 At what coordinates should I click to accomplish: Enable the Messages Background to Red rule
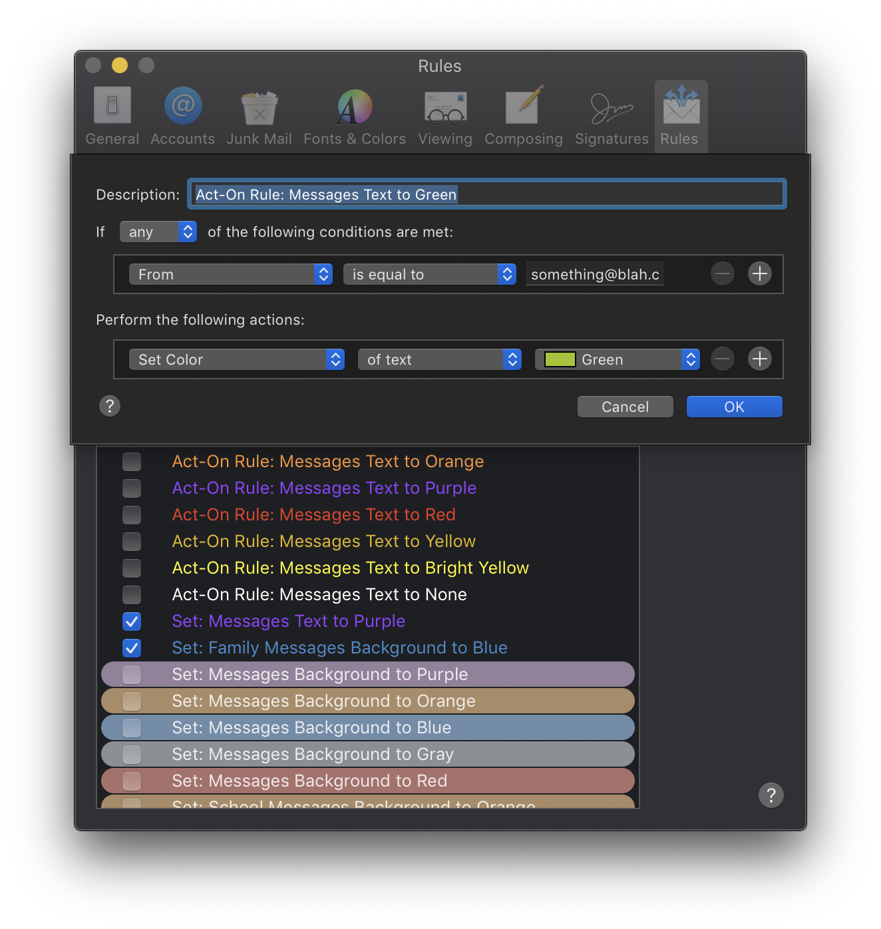point(132,781)
